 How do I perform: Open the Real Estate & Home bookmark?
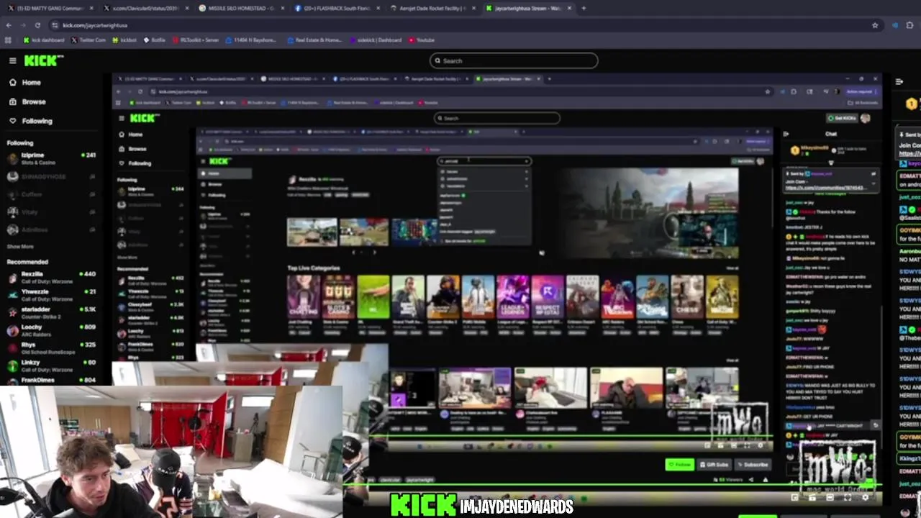[314, 40]
